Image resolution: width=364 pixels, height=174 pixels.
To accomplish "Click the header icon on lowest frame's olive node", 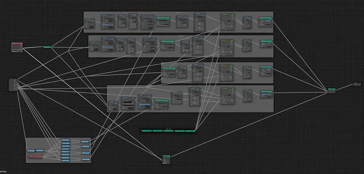I will coord(233,89).
